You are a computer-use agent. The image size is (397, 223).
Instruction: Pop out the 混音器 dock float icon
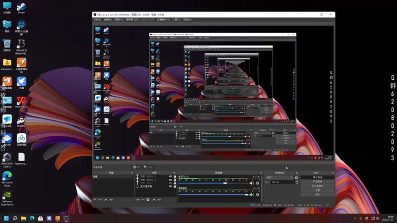coord(261,172)
